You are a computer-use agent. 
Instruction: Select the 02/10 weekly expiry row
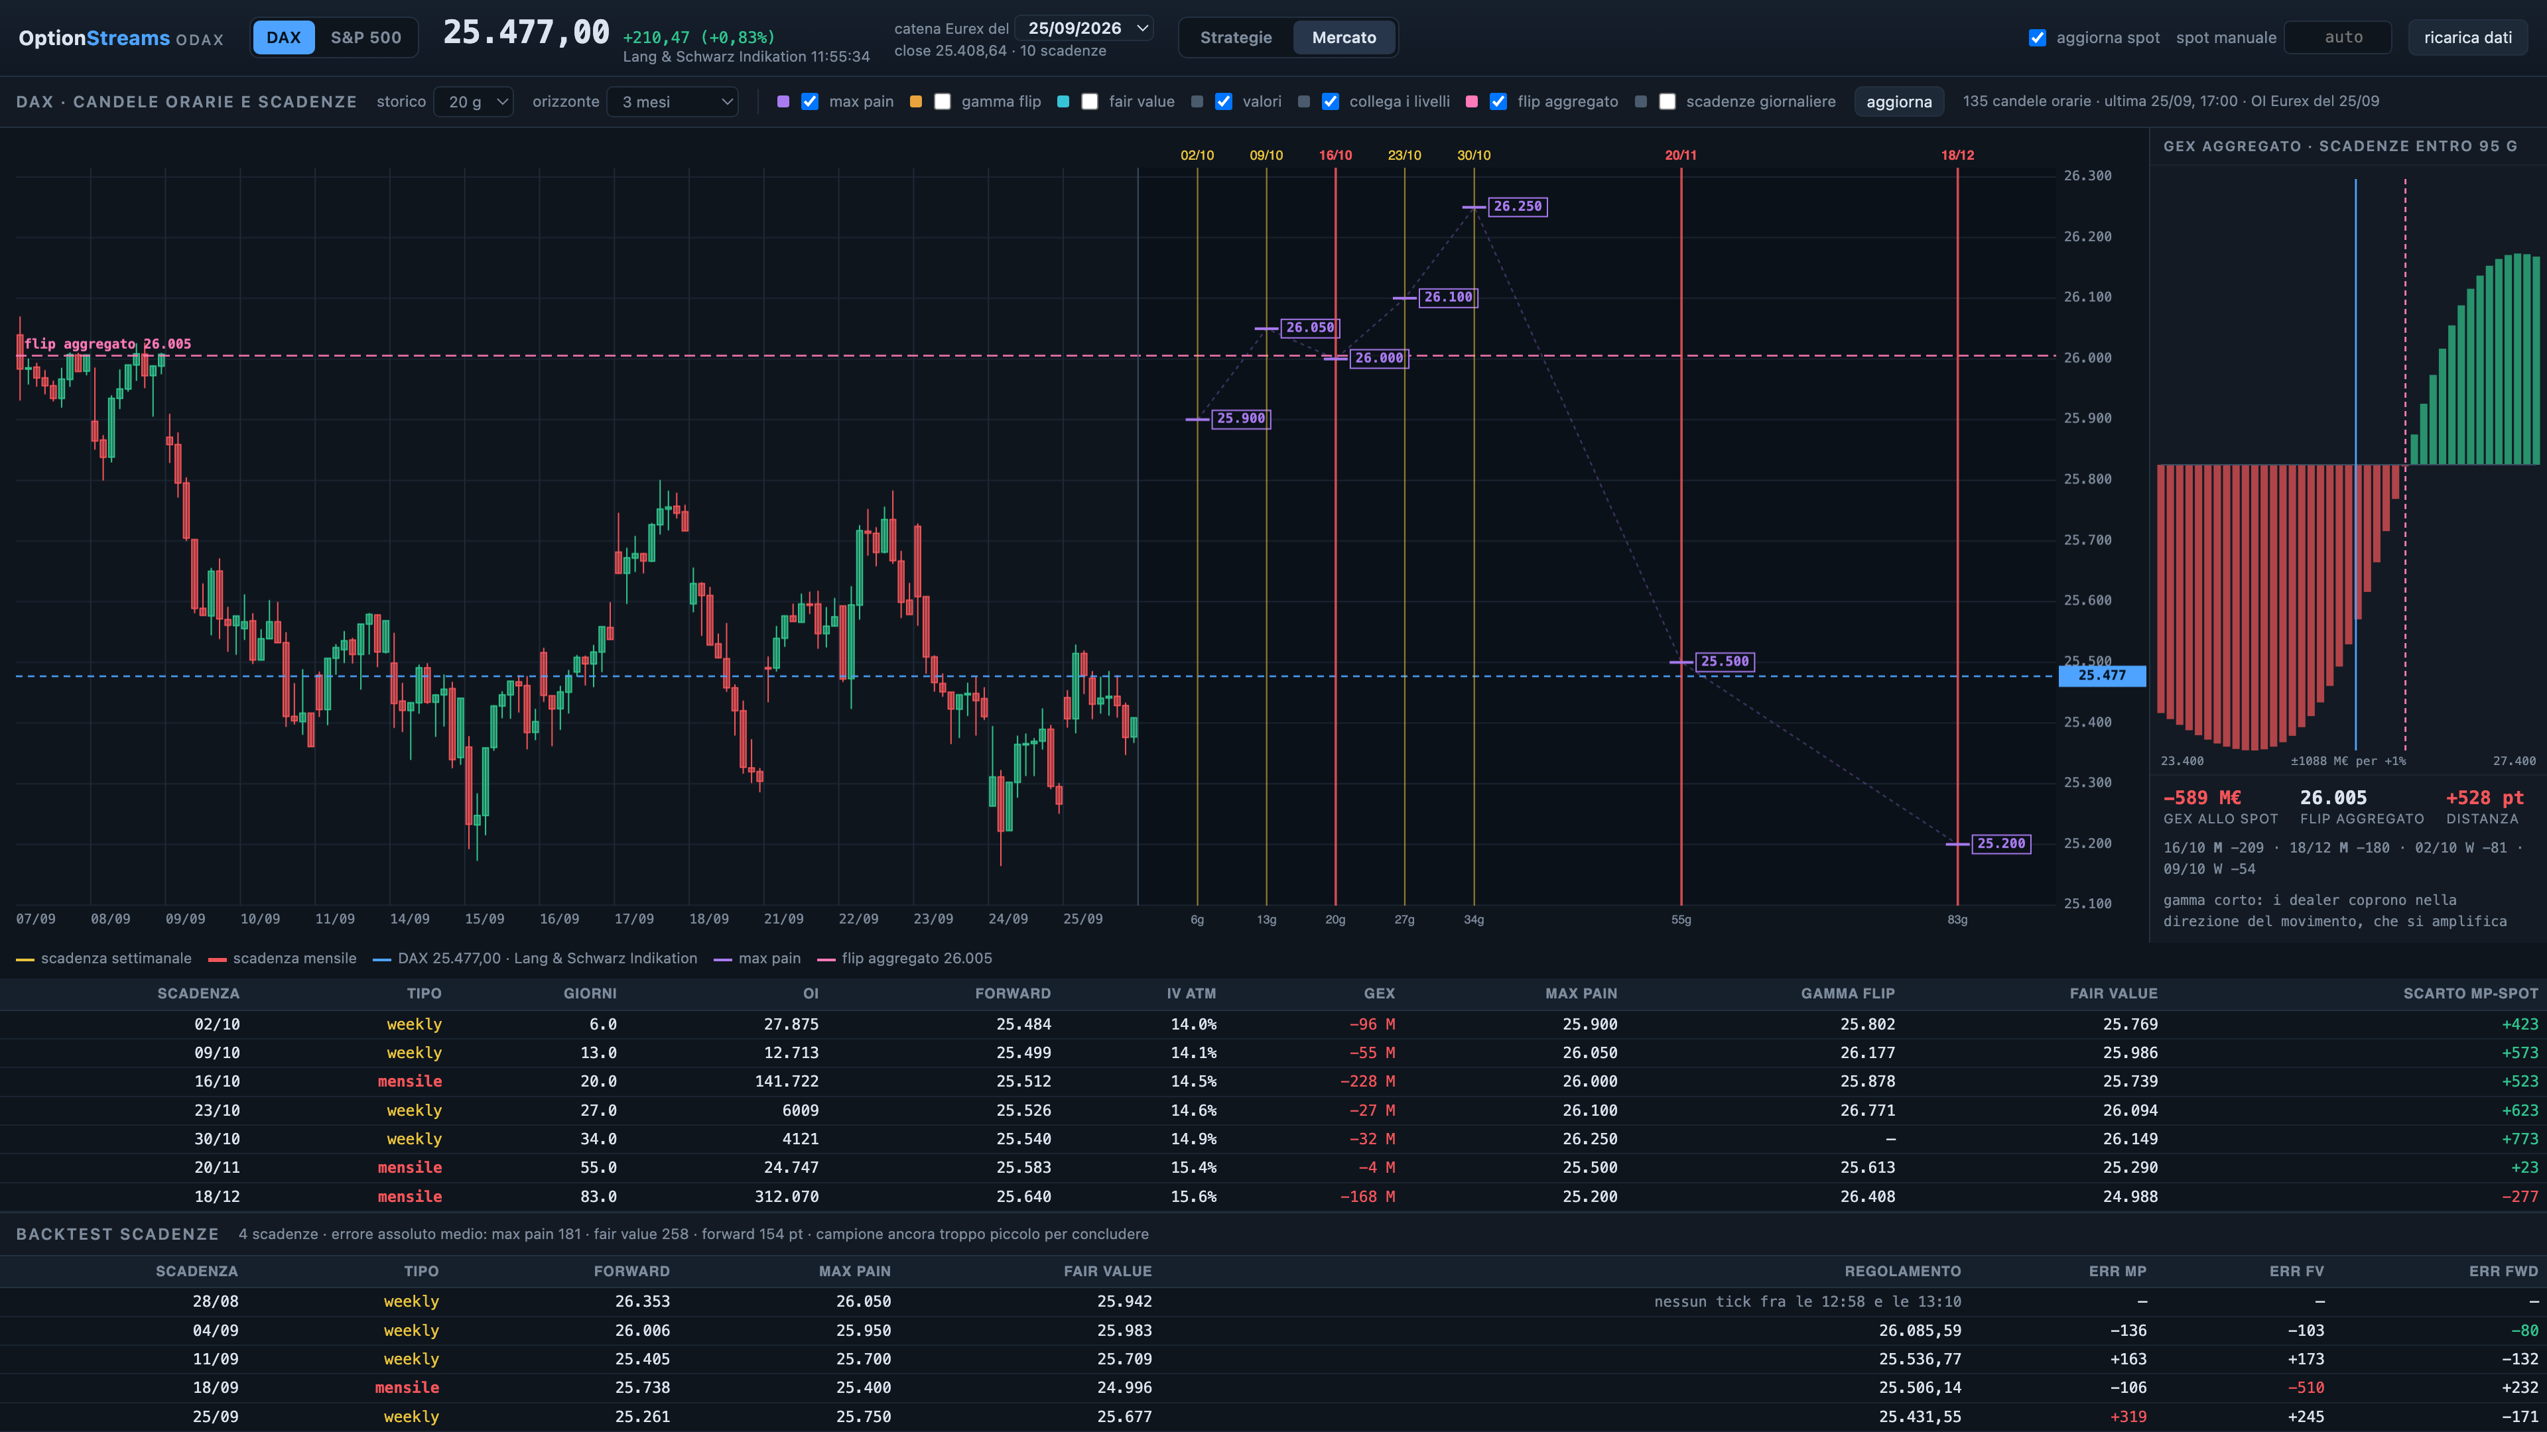1273,1025
